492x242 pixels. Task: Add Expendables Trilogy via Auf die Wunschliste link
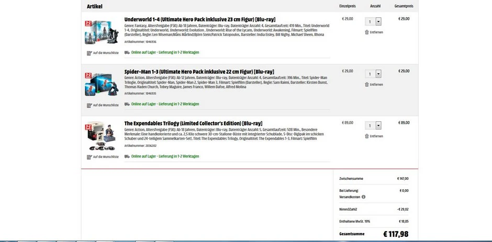click(106, 157)
